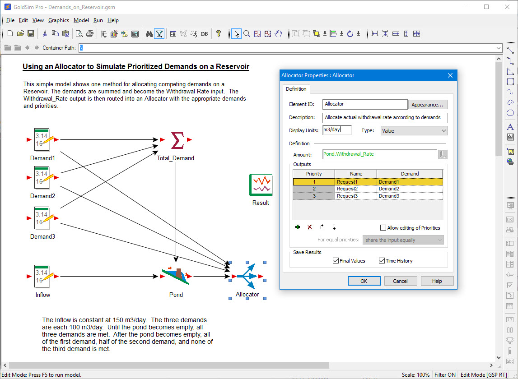The height and width of the screenshot is (379, 518).
Task: Select the Text tool in right sidebar
Action: click(x=510, y=127)
